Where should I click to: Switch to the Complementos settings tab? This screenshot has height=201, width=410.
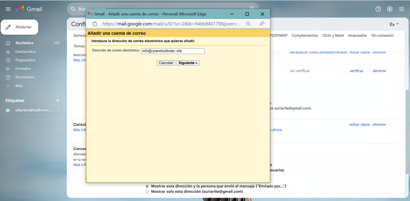(x=305, y=36)
